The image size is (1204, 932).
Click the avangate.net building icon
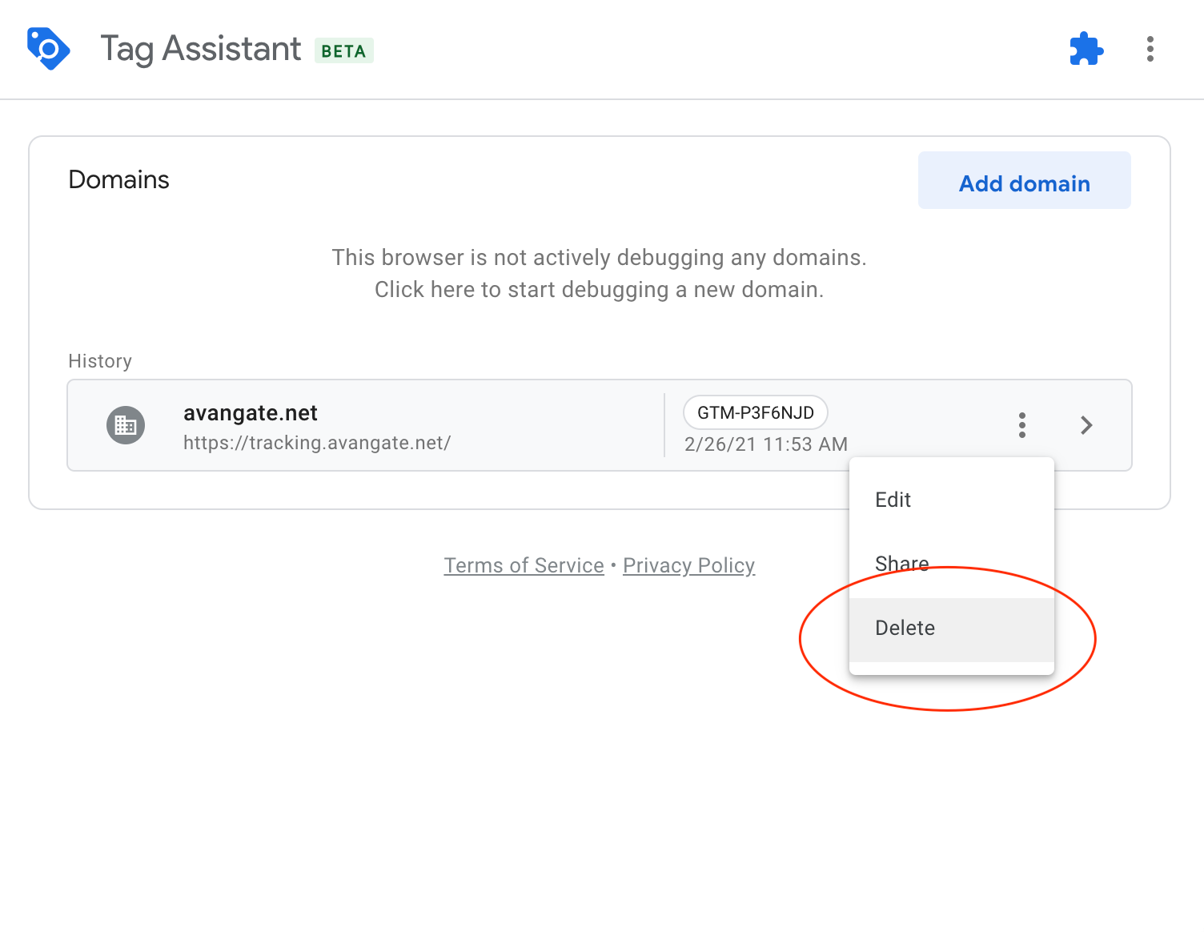(x=126, y=425)
